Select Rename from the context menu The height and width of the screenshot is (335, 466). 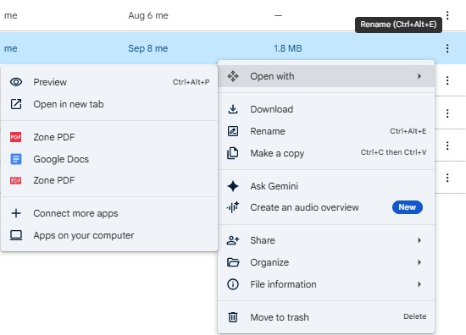pyautogui.click(x=326, y=131)
